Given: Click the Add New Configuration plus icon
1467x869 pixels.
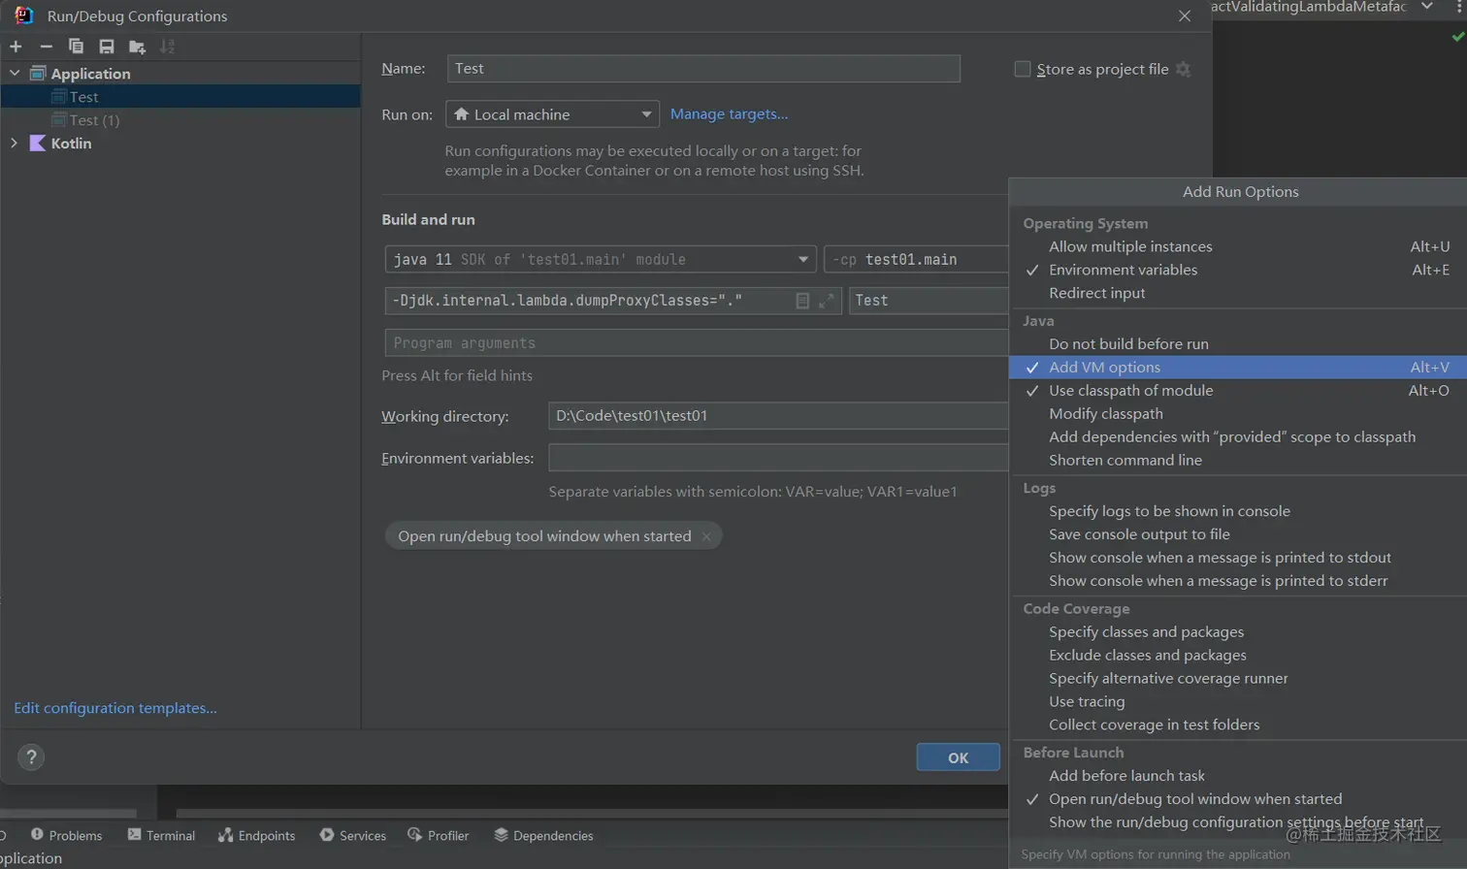Looking at the screenshot, I should (16, 47).
